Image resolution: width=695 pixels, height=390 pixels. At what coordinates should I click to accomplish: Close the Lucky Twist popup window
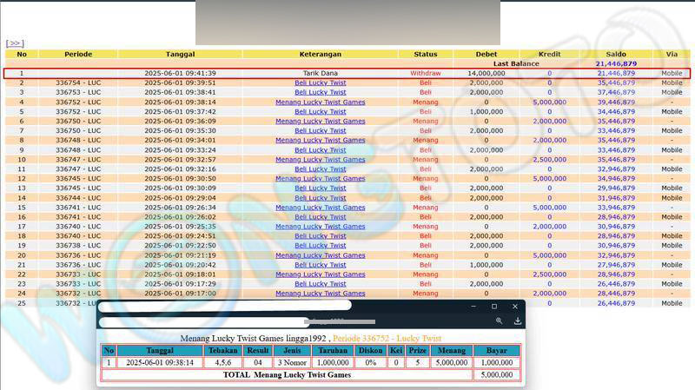(x=515, y=307)
